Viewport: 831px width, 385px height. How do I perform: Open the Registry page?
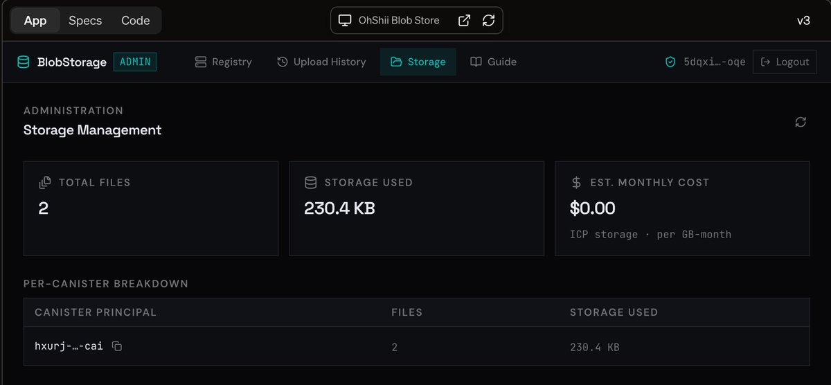(x=223, y=62)
